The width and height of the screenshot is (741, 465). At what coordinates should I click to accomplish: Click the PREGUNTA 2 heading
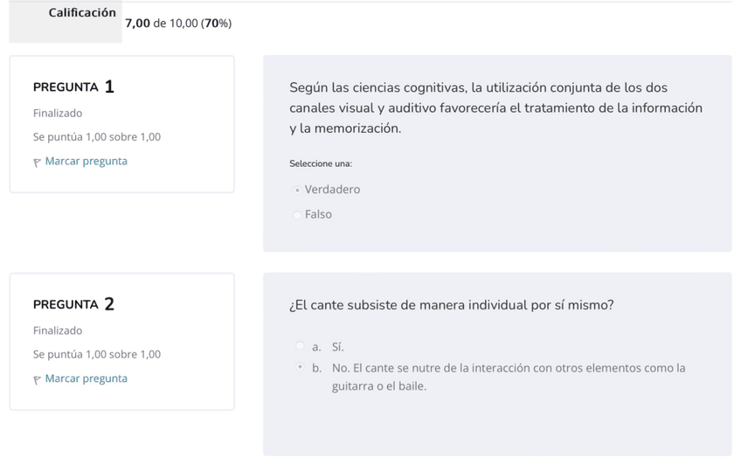73,304
